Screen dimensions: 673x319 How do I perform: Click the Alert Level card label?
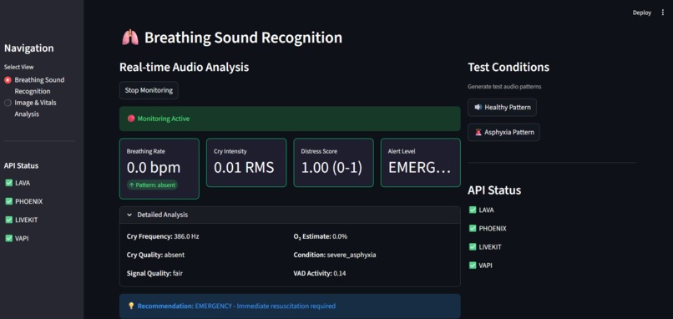[402, 151]
